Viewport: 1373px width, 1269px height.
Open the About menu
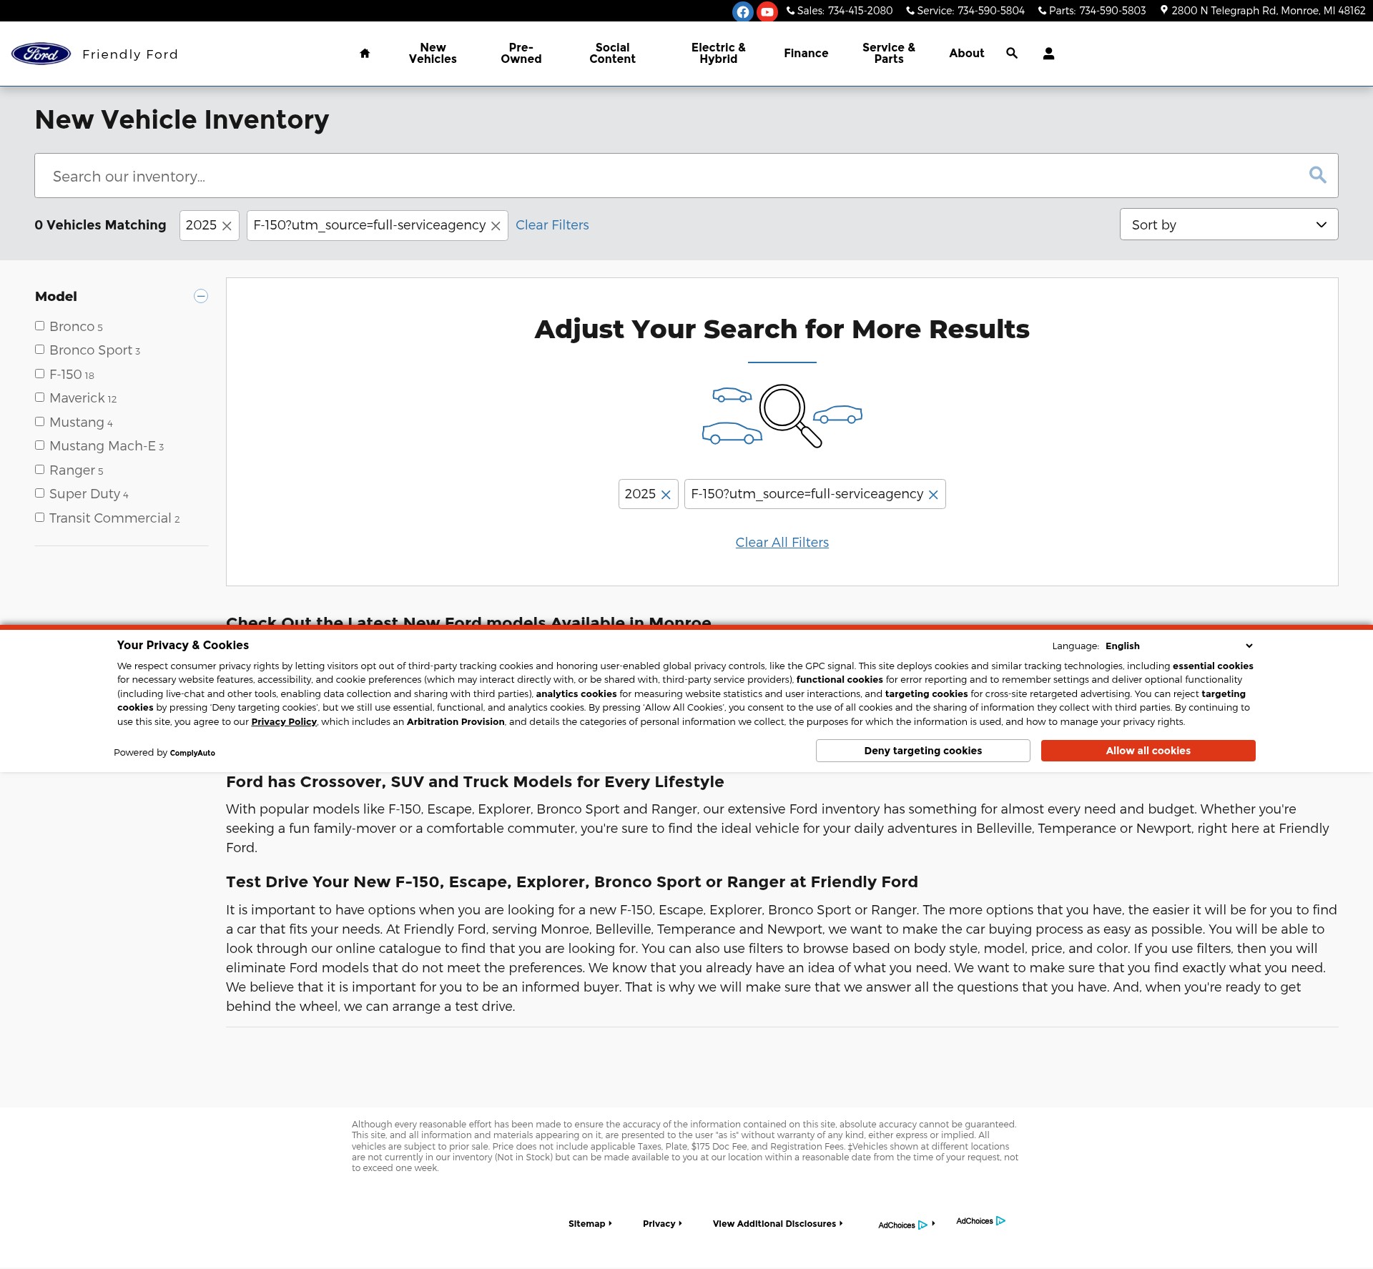pyautogui.click(x=967, y=54)
